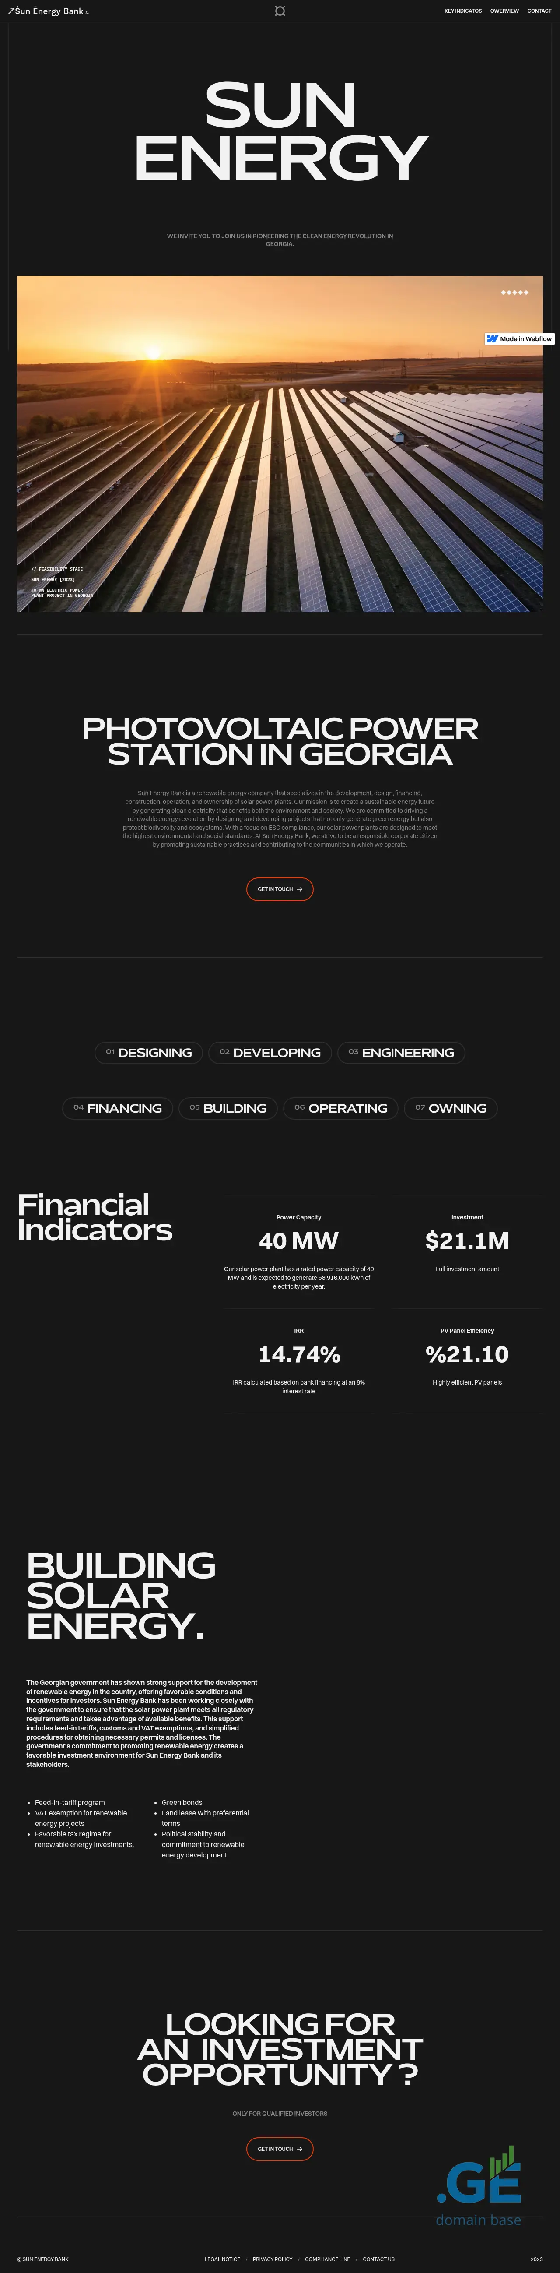Screen dimensions: 560x2273
Task: Select the 04 Financing pill
Action: pos(118,1108)
